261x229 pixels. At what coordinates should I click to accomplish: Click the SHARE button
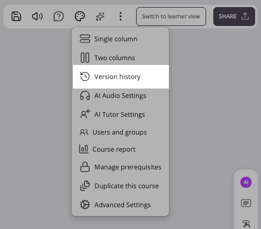234,17
